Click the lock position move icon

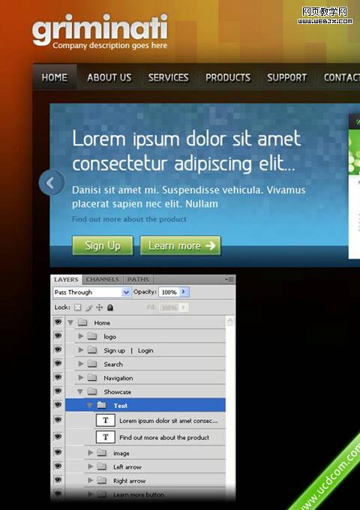[x=99, y=307]
